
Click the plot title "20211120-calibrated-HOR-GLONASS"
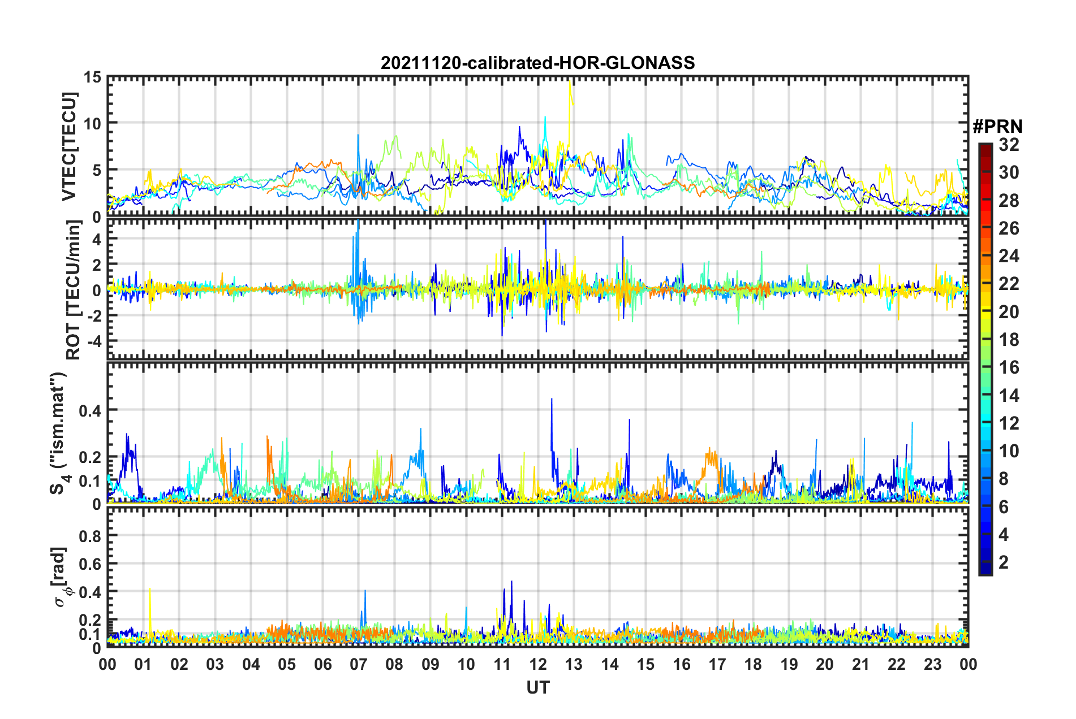pos(537,63)
